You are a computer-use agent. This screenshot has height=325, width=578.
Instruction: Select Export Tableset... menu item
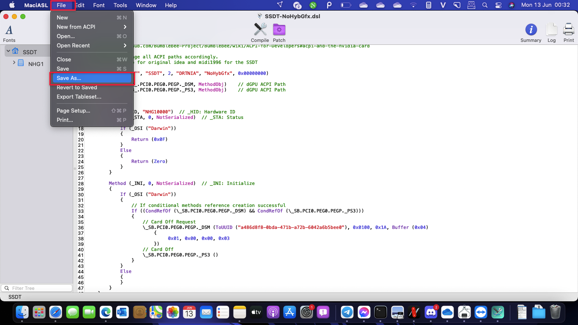tap(79, 96)
